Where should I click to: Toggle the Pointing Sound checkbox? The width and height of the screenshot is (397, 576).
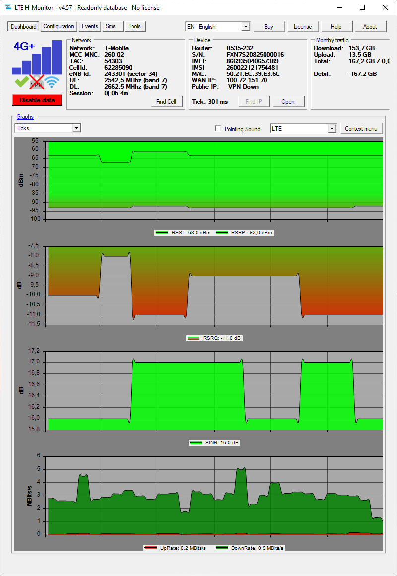point(218,129)
